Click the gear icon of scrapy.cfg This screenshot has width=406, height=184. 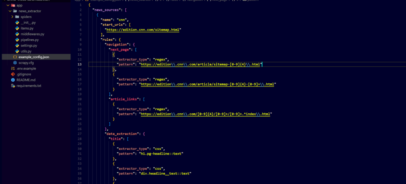15,63
